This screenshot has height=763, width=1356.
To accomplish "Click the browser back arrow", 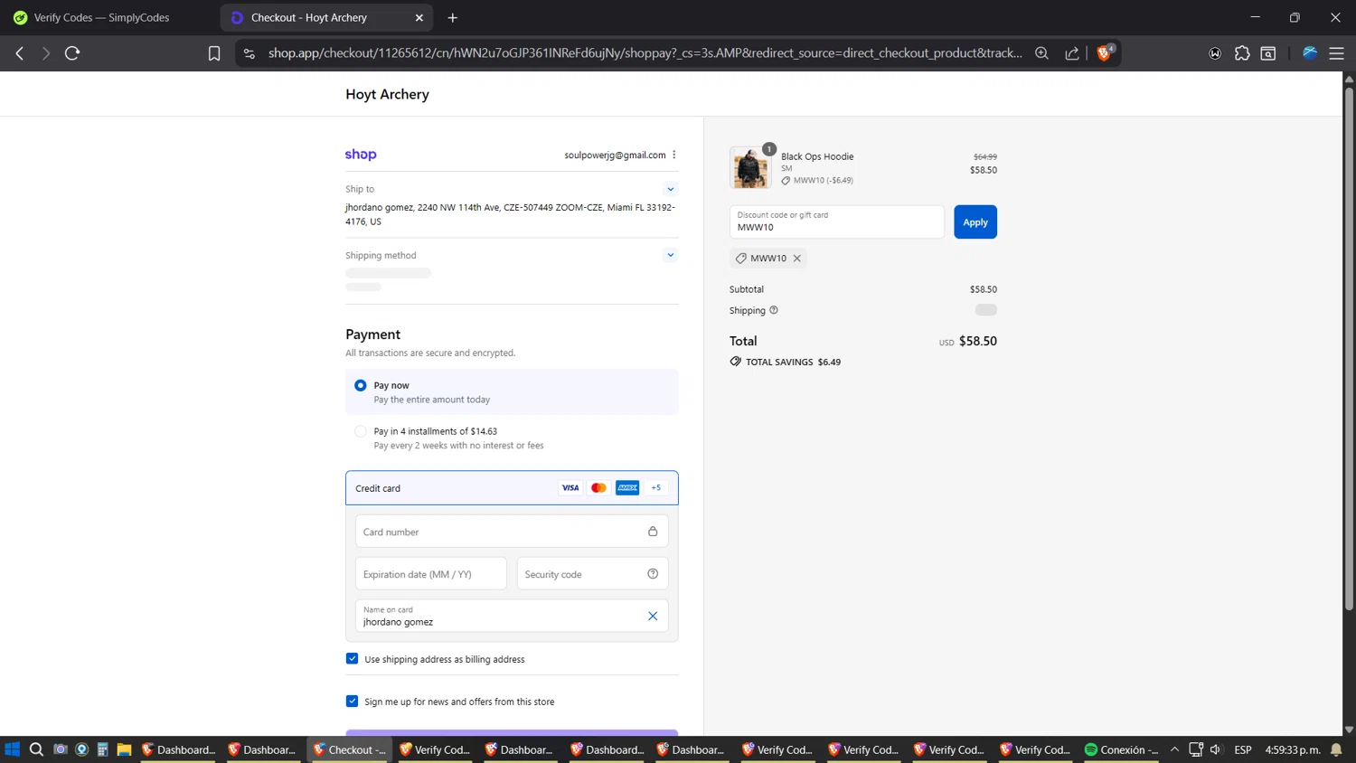I will point(20,53).
